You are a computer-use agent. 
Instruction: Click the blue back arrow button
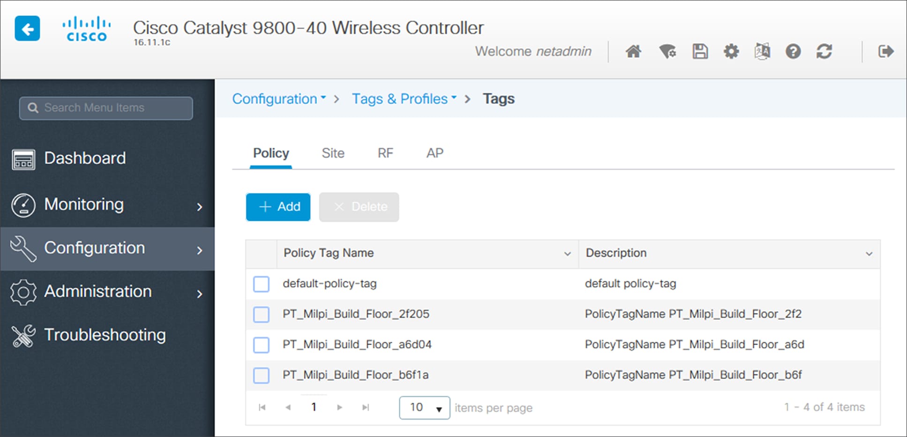coord(27,29)
